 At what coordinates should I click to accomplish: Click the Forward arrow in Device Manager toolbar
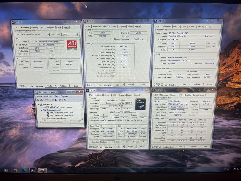click(41, 100)
